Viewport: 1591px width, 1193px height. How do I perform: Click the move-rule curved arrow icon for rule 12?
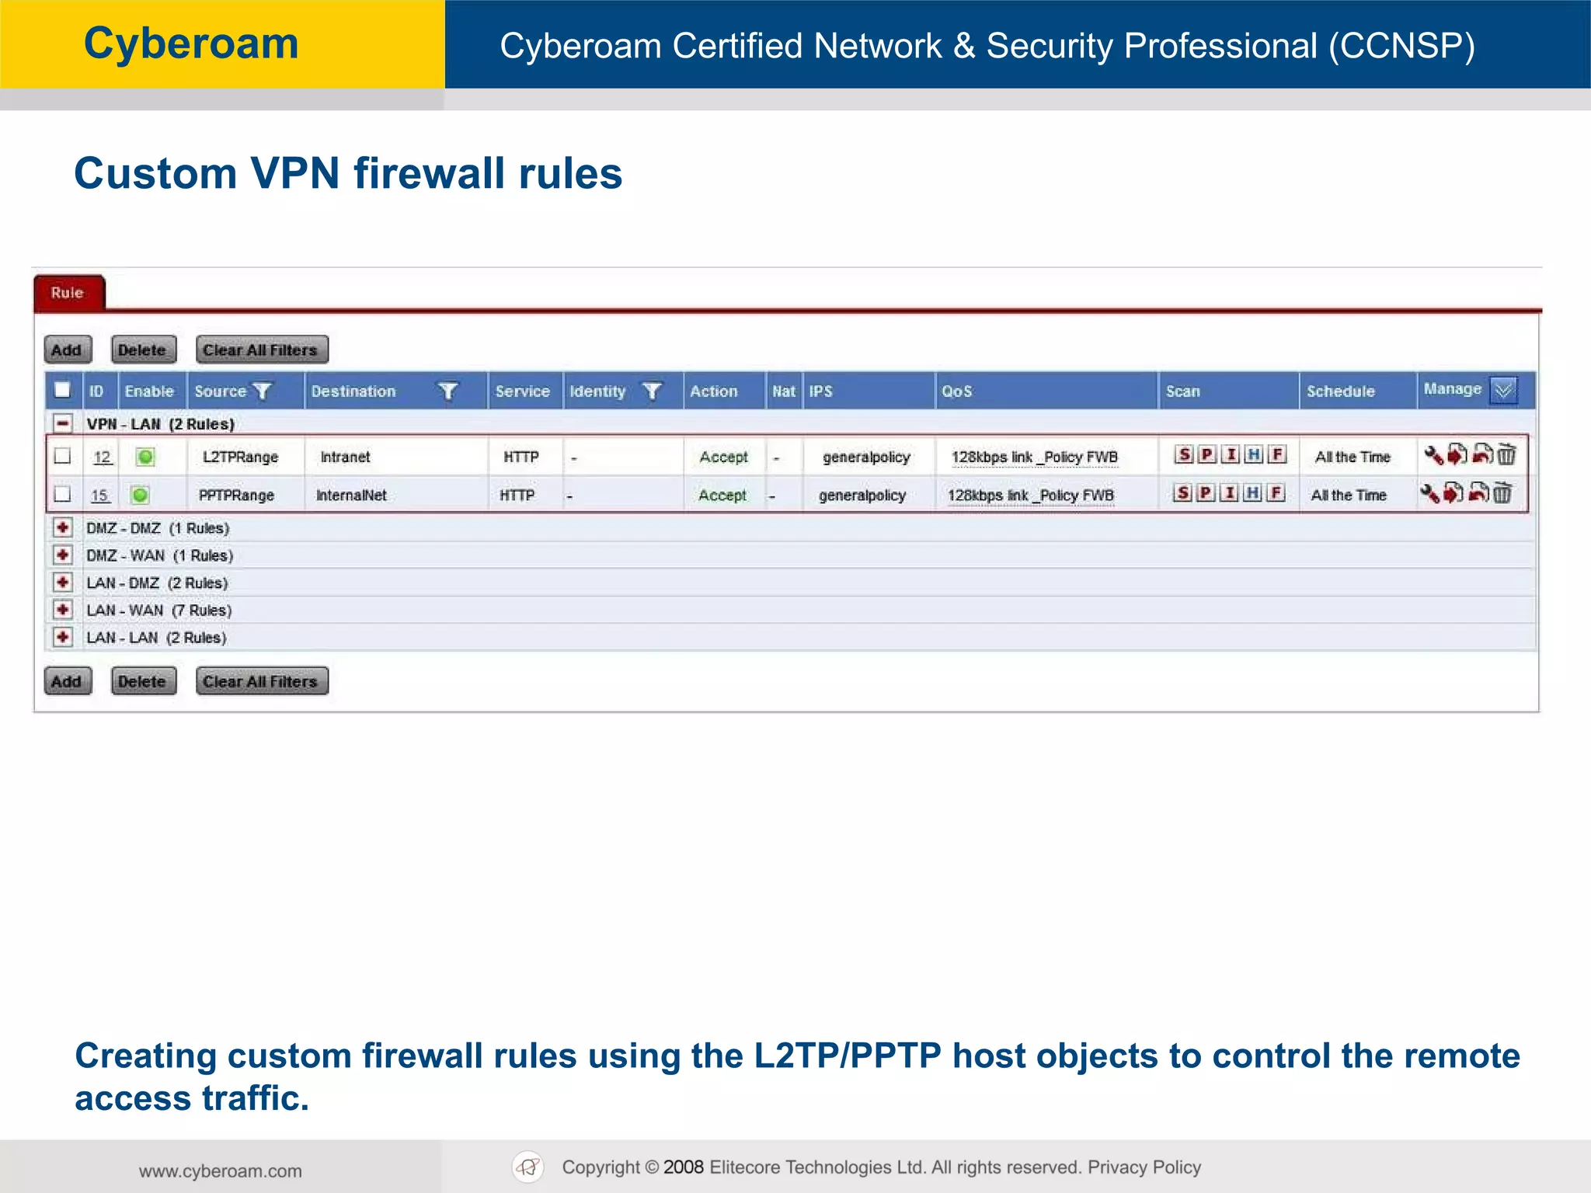1483,454
